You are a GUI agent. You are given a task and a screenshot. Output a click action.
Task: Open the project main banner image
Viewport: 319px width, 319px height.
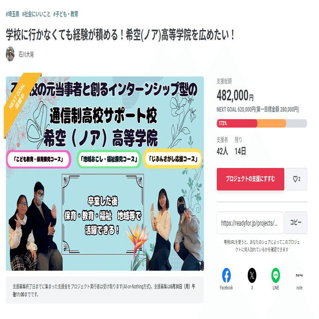pyautogui.click(x=105, y=173)
